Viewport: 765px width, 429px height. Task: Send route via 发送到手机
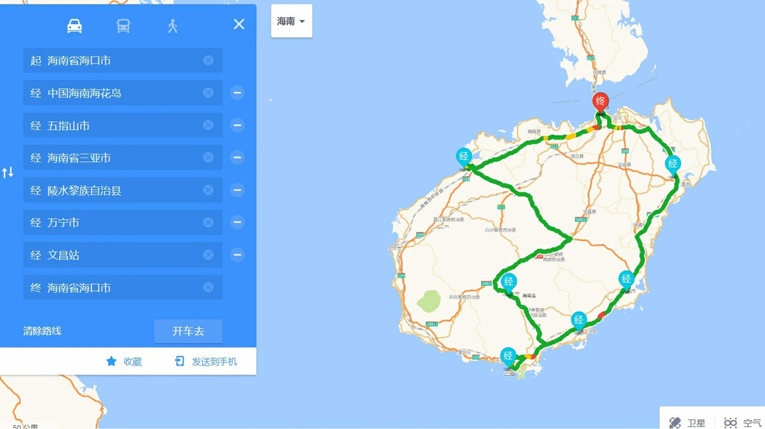pos(205,362)
